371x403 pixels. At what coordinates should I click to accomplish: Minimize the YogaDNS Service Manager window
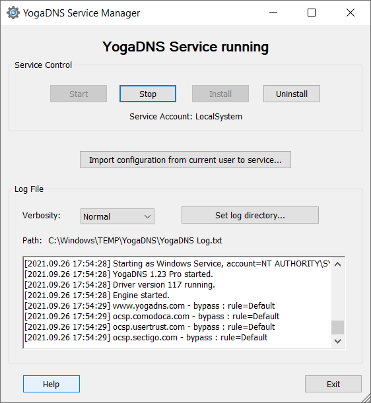273,13
